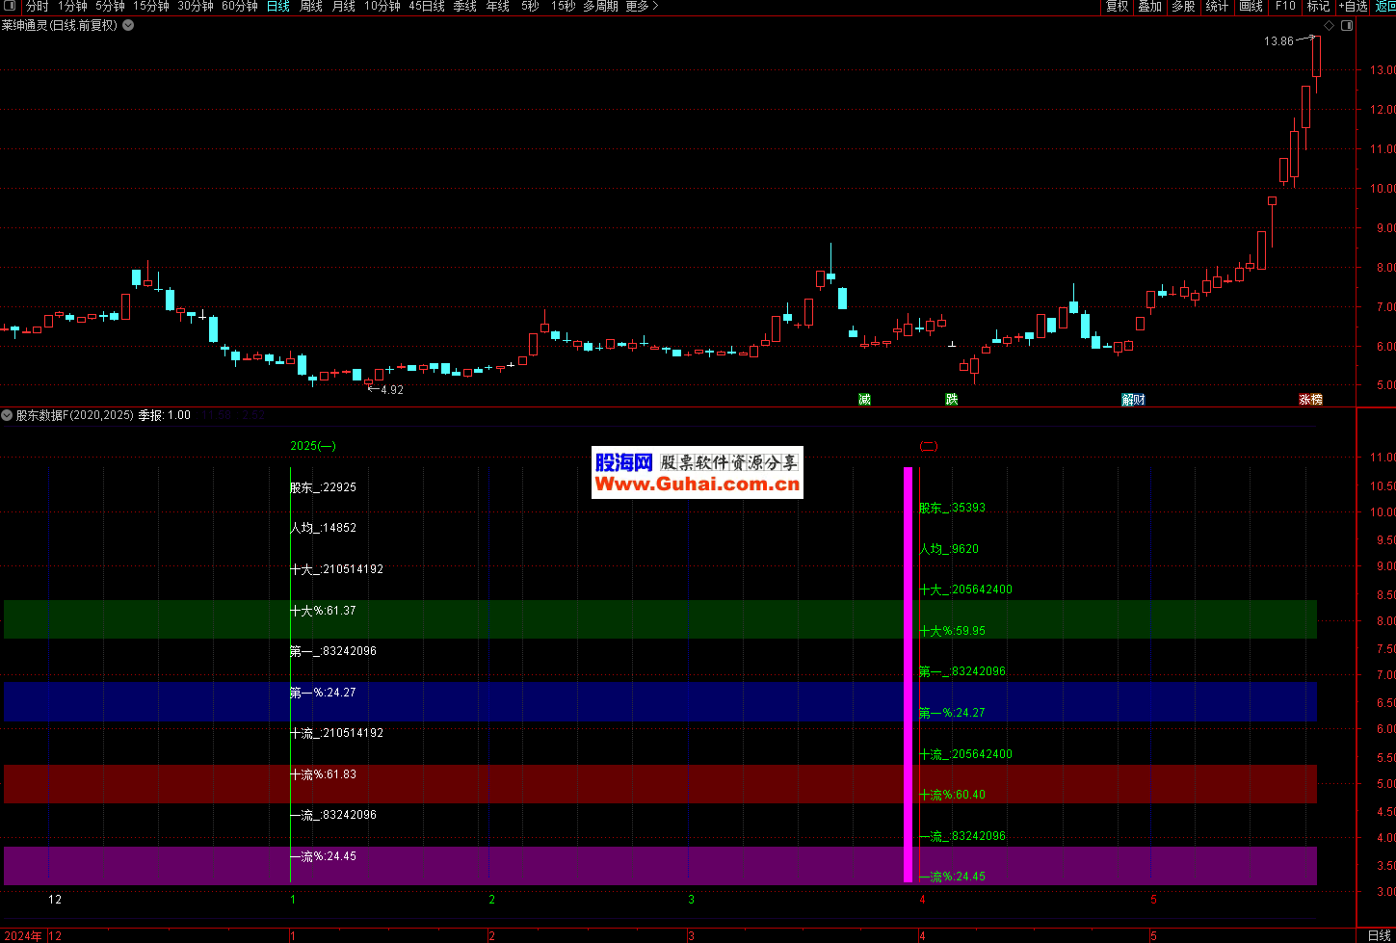1396x943 pixels.
Task: Click the 季报: 1.00 indicator value
Action: point(164,415)
